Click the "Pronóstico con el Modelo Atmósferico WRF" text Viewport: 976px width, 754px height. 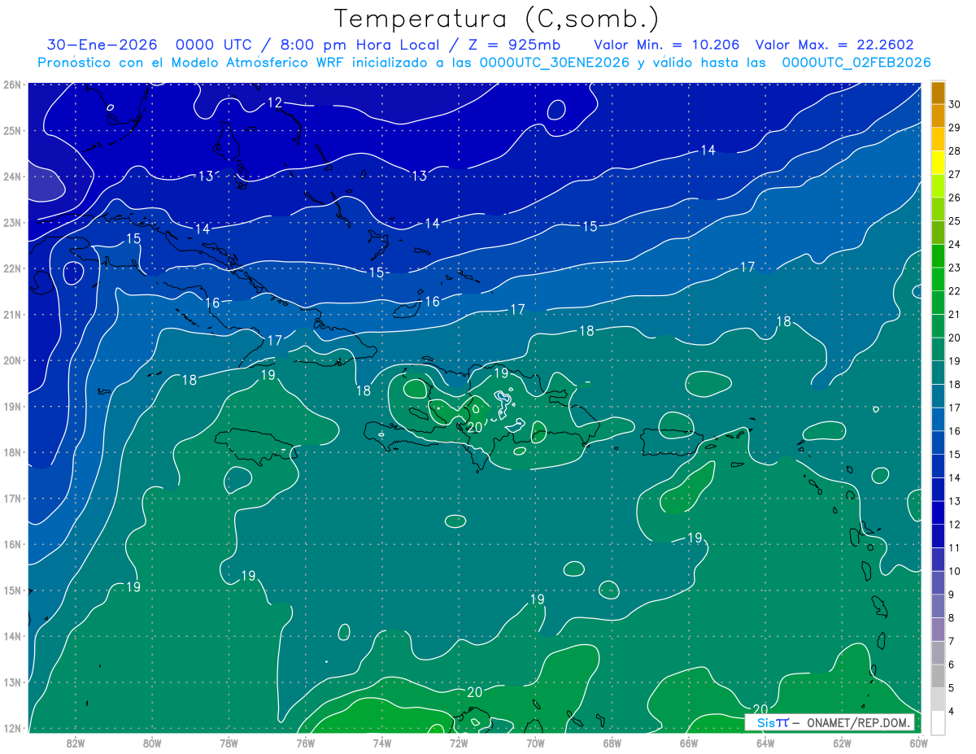pyautogui.click(x=193, y=63)
